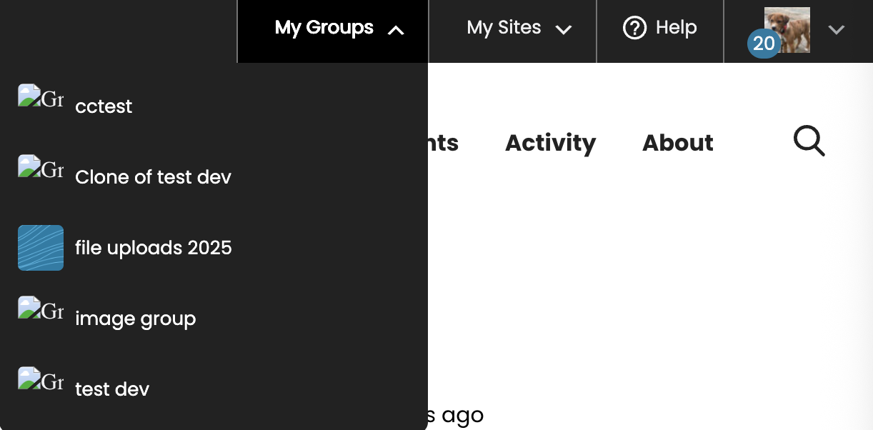Click the cctest group avatar icon
Image resolution: width=873 pixels, height=430 pixels.
click(x=40, y=96)
